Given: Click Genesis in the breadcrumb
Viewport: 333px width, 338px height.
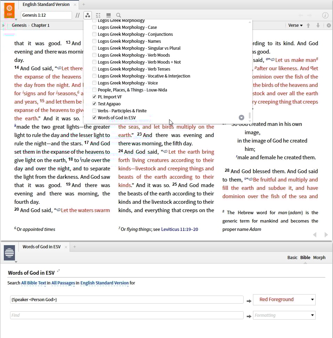Looking at the screenshot, I should pos(19,25).
